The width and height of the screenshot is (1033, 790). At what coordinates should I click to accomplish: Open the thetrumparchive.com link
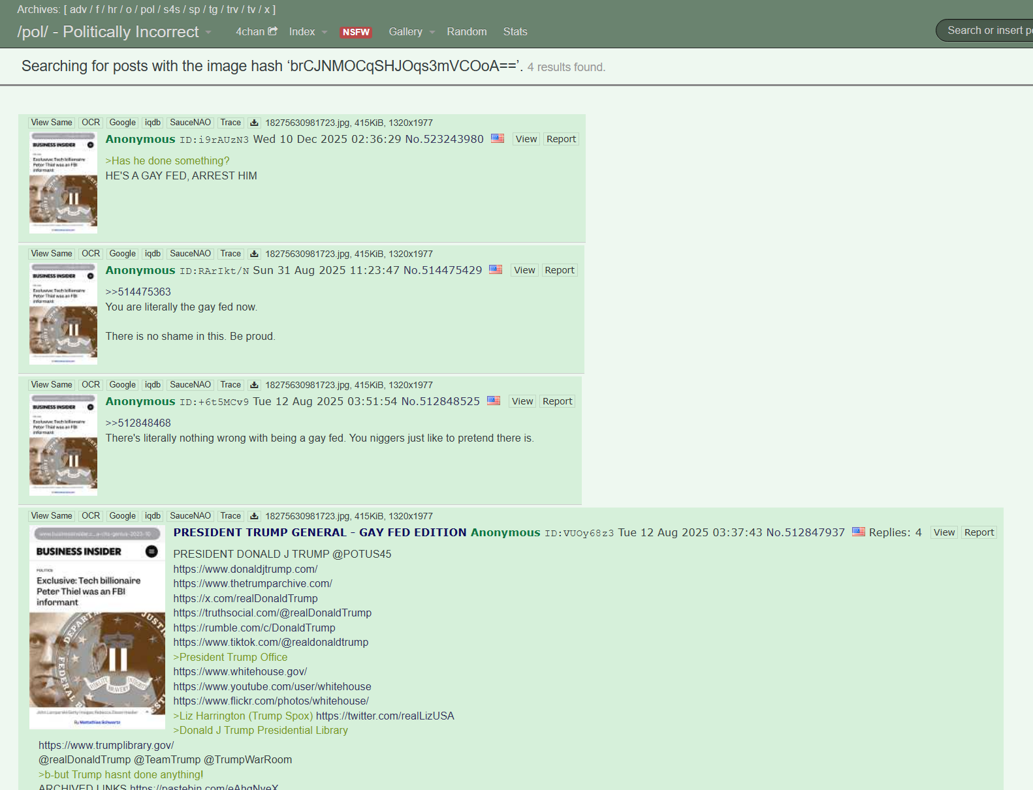253,583
